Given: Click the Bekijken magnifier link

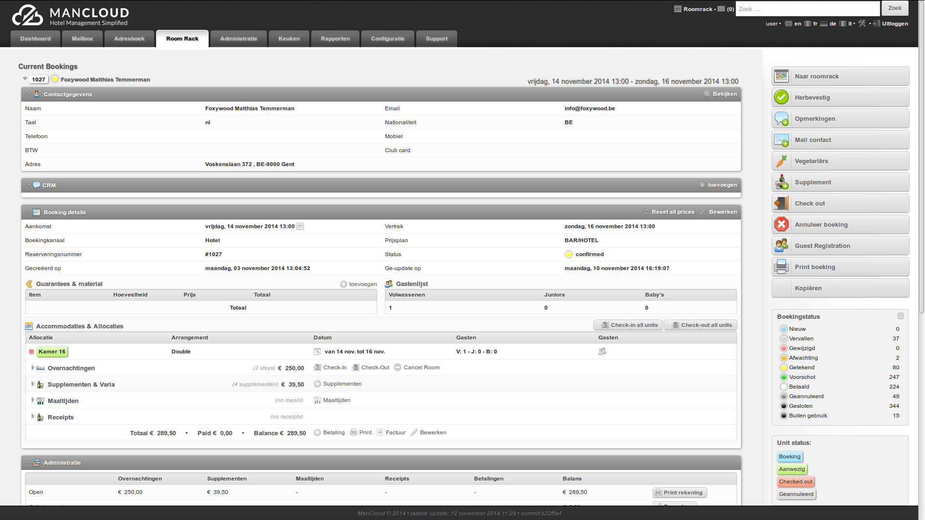Looking at the screenshot, I should (720, 94).
